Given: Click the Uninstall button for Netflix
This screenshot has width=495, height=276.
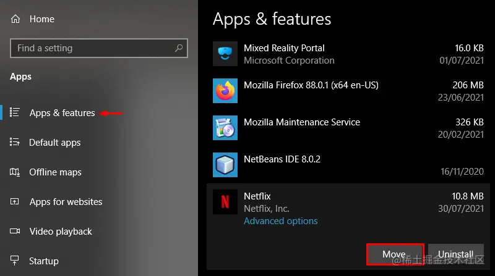Looking at the screenshot, I should tap(456, 254).
